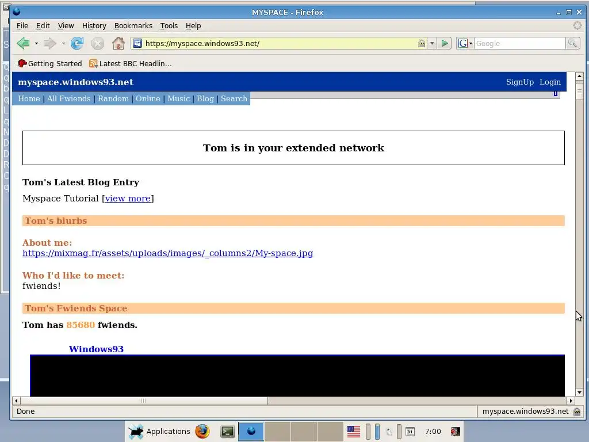The height and width of the screenshot is (442, 589).
Task: Open the Music section
Action: [x=178, y=98]
